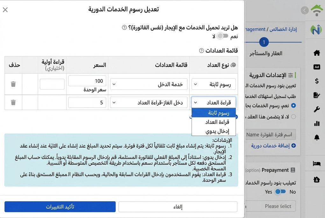325x218 pixels.
Task: Click settings sliders icon by الإعدادات الدورية
Action: coord(291,75)
